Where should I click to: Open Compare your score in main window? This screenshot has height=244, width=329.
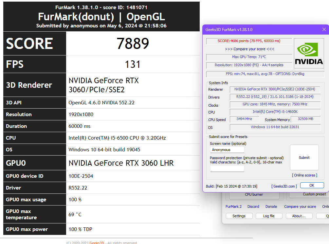point(300,206)
